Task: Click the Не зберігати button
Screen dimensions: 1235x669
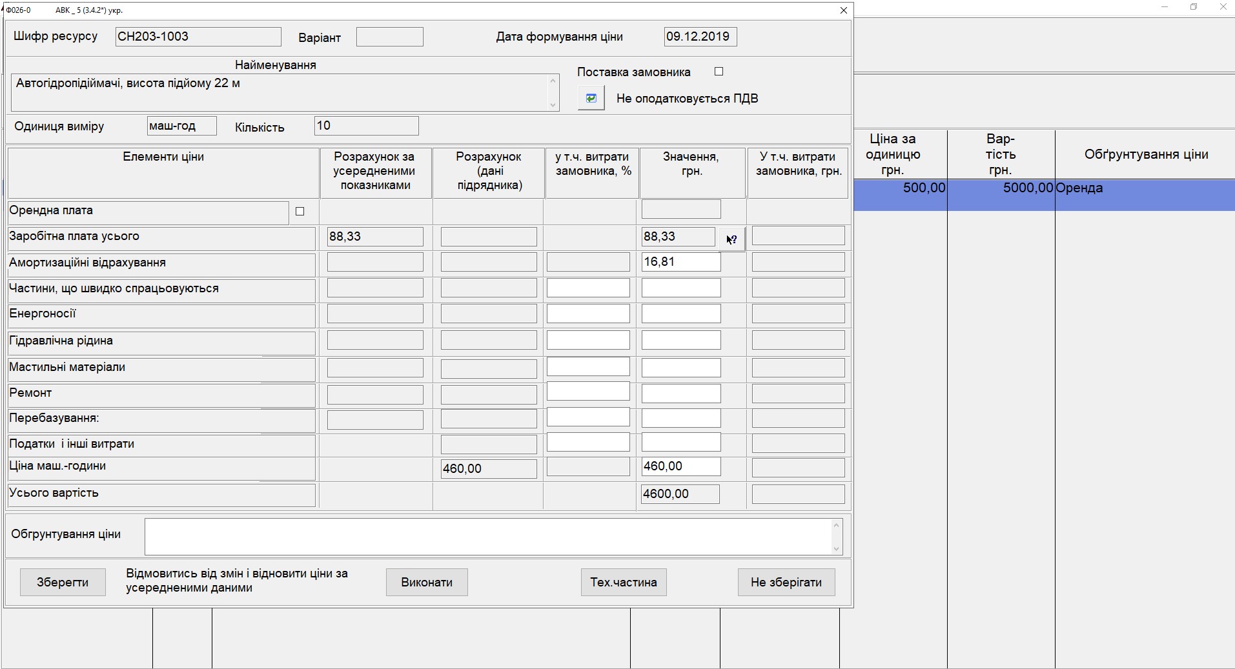Action: (786, 582)
